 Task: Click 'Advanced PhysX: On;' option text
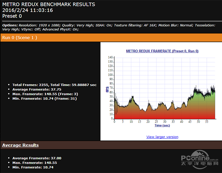[60, 30]
